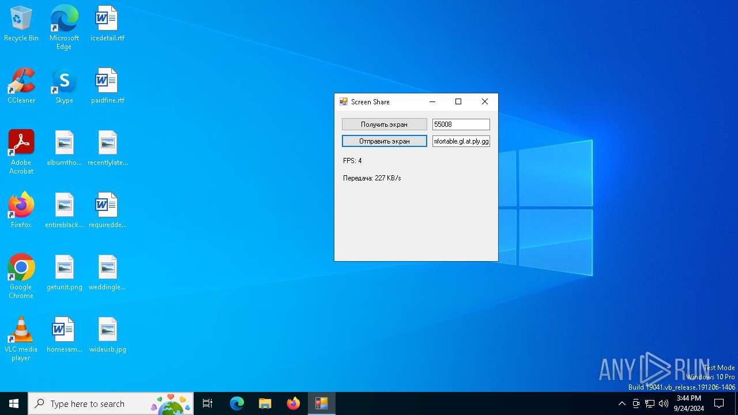Click the Отправить экран button
The image size is (738, 415).
(384, 141)
